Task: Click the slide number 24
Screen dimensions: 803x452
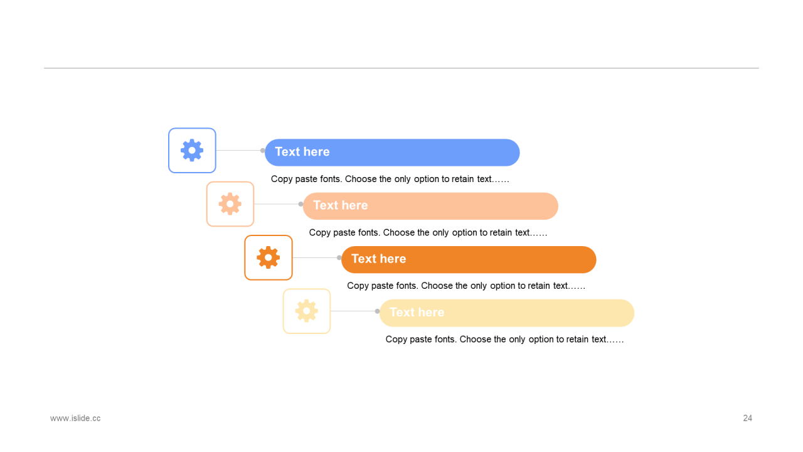Action: [x=748, y=418]
